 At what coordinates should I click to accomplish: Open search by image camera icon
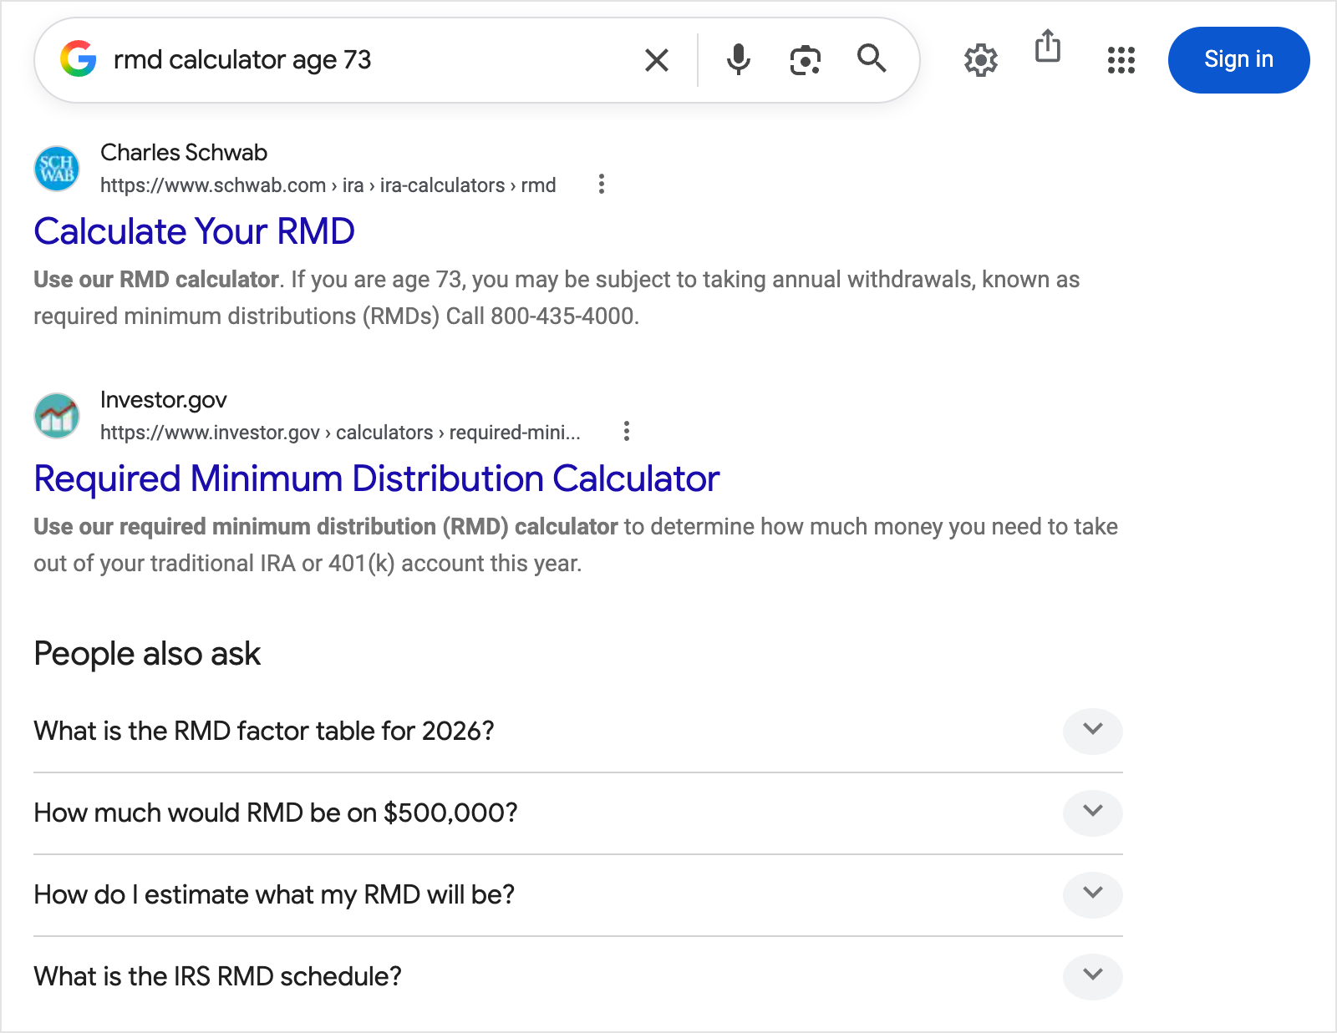tap(806, 60)
